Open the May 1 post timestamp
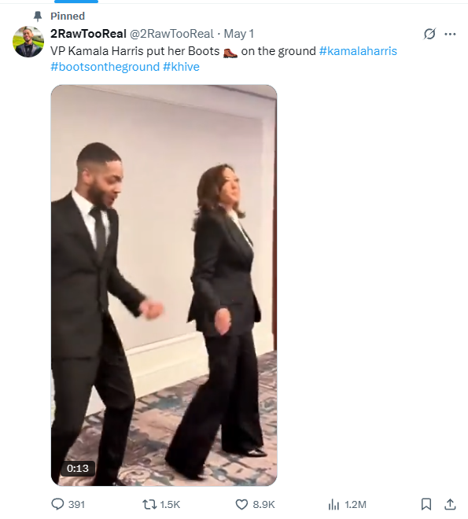 [239, 34]
